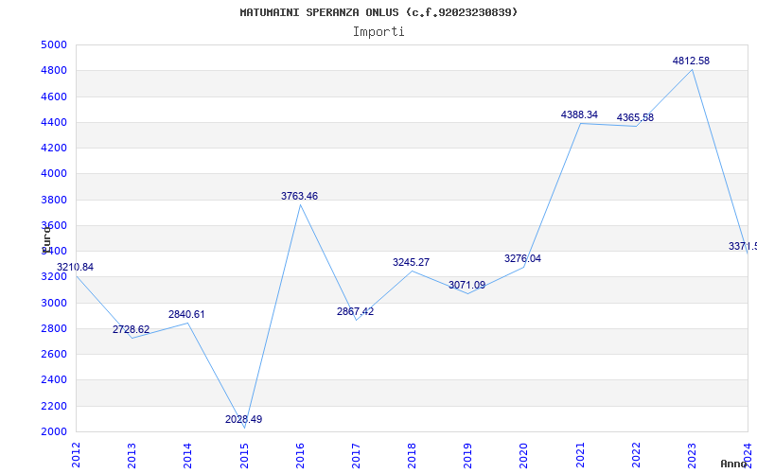The width and height of the screenshot is (757, 473).
Task: Select the 4365.58 data label
Action: click(x=635, y=117)
